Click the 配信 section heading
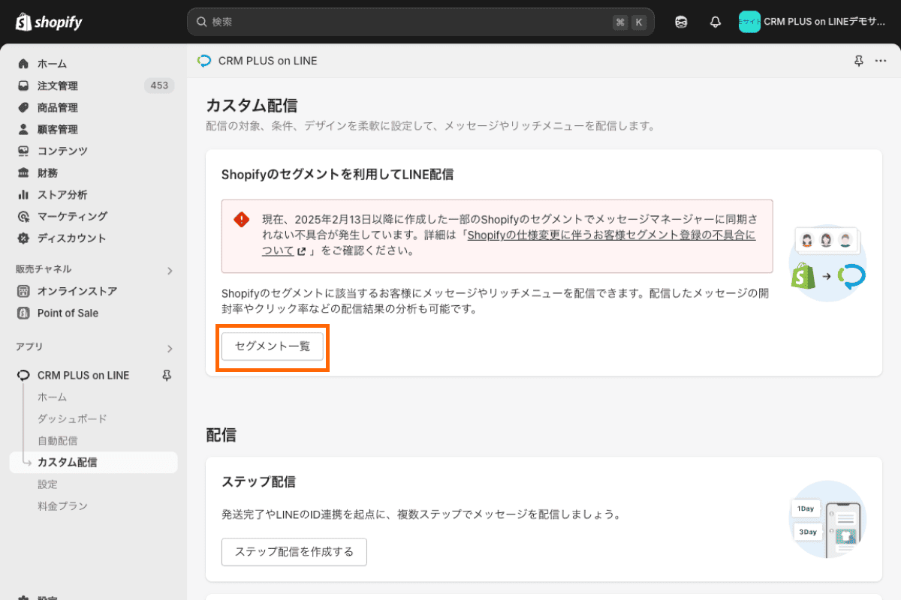901x600 pixels. [221, 434]
